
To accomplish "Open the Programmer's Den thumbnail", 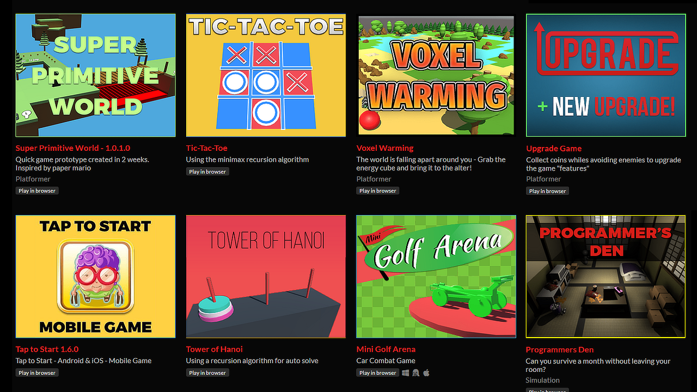I will (x=606, y=277).
